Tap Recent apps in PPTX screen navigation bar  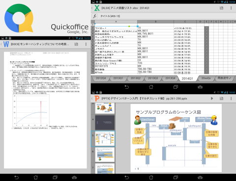click(x=176, y=178)
